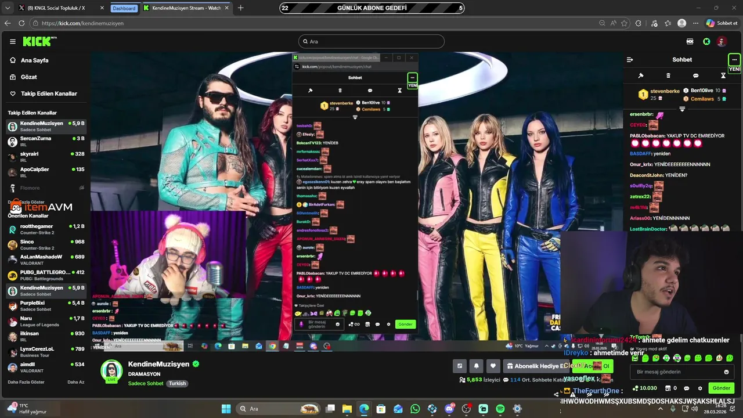Click Daha Fazla Göster under recommended channels

[26, 382]
